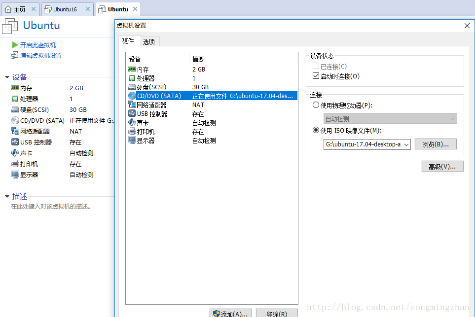Click 处理器 icon in settings dialog list
Screen dimensions: 475x317
[x=132, y=78]
